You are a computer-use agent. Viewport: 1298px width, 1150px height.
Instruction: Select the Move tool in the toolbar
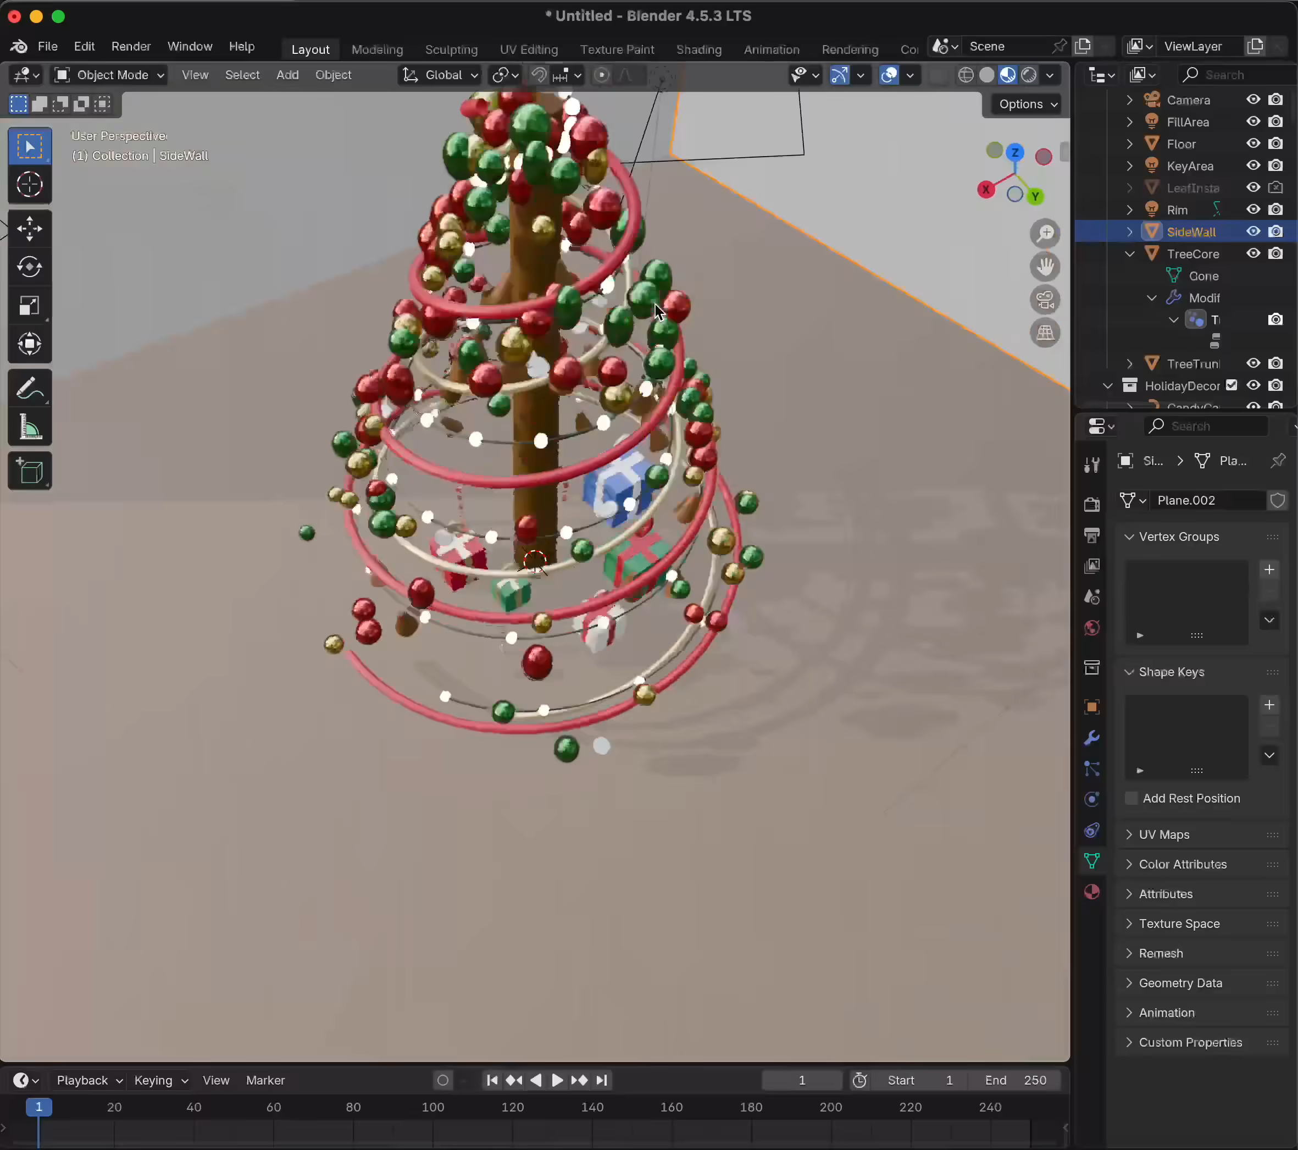click(x=30, y=229)
